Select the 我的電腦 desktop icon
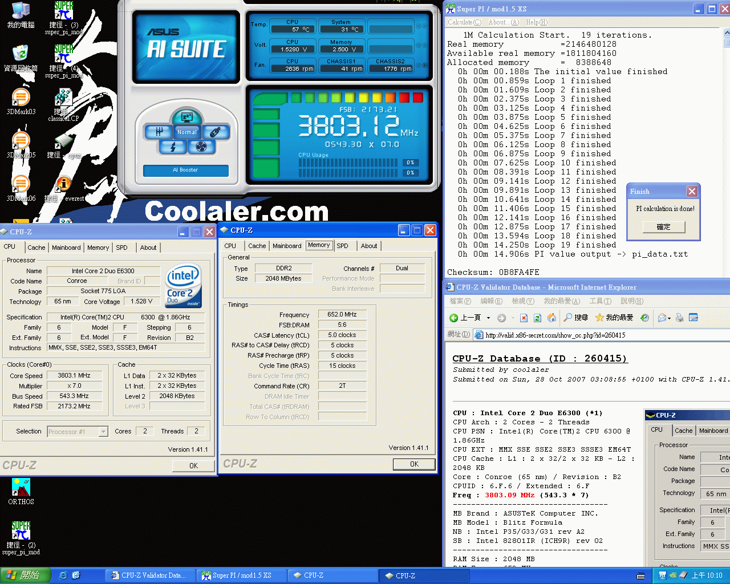The height and width of the screenshot is (584, 730). pyautogui.click(x=21, y=15)
